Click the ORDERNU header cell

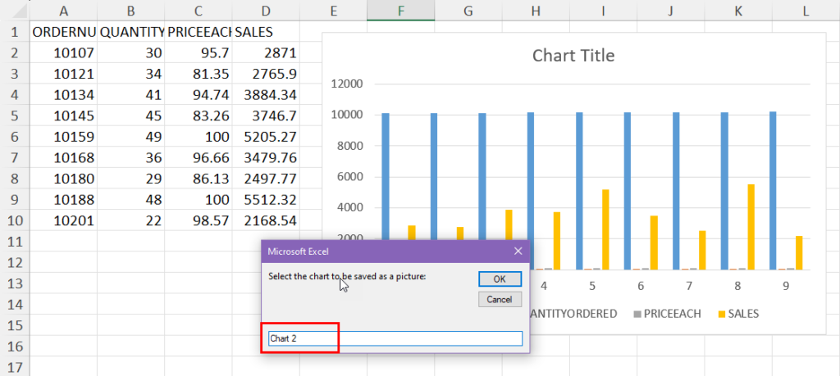coord(64,32)
